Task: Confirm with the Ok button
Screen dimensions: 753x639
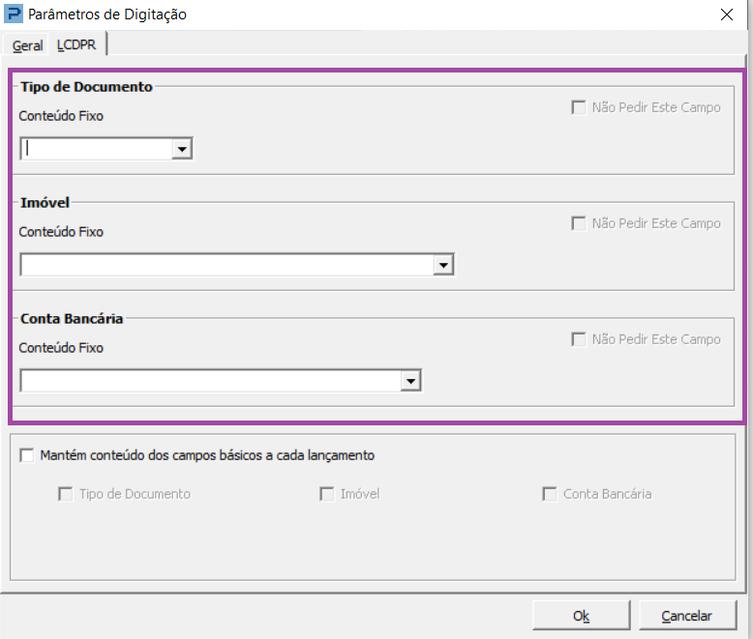Action: click(581, 616)
